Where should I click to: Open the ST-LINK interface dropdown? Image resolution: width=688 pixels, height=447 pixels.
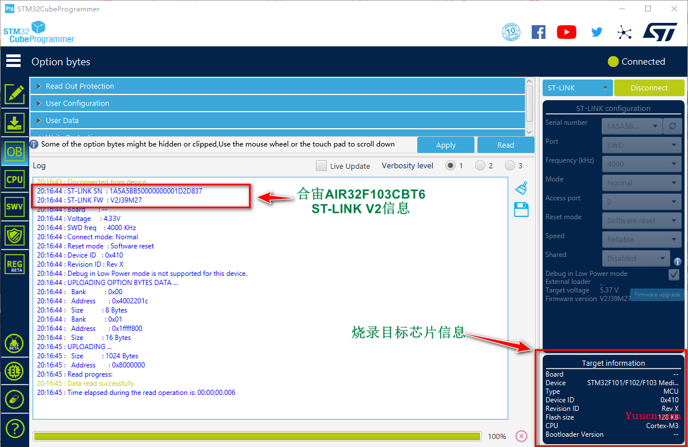pyautogui.click(x=578, y=88)
